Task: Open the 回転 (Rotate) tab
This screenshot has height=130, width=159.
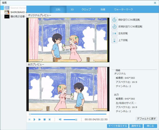Action: click(x=58, y=10)
